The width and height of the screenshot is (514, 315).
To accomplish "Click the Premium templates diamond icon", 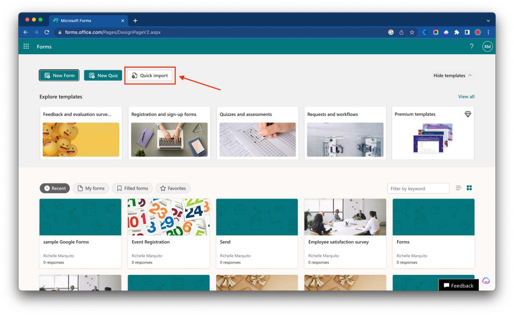I will [x=467, y=114].
